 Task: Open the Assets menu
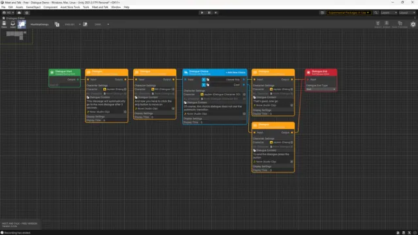(20, 7)
